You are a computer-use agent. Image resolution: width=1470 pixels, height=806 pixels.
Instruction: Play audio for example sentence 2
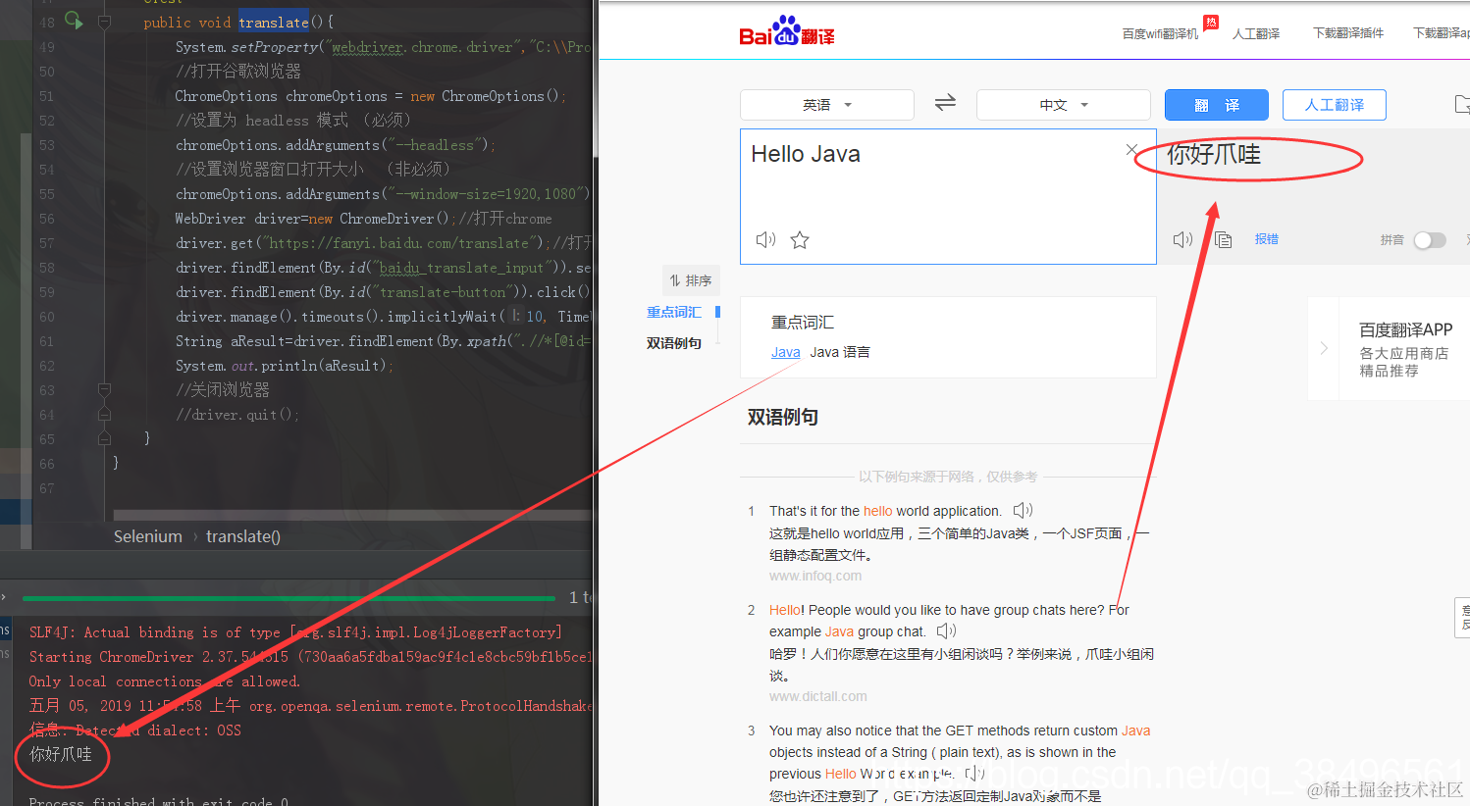pyautogui.click(x=946, y=630)
